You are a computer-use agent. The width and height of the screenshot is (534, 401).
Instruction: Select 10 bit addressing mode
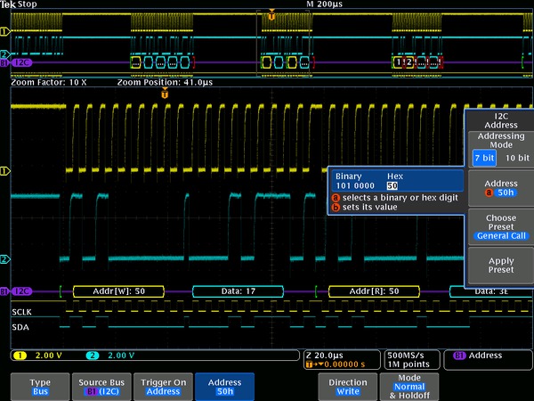tap(516, 157)
